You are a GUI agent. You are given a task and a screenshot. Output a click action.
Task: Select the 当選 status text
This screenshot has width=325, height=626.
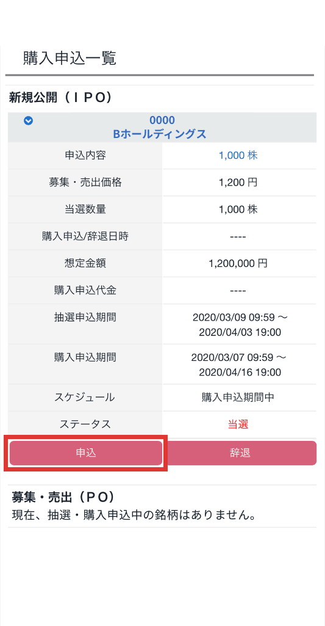(x=238, y=424)
